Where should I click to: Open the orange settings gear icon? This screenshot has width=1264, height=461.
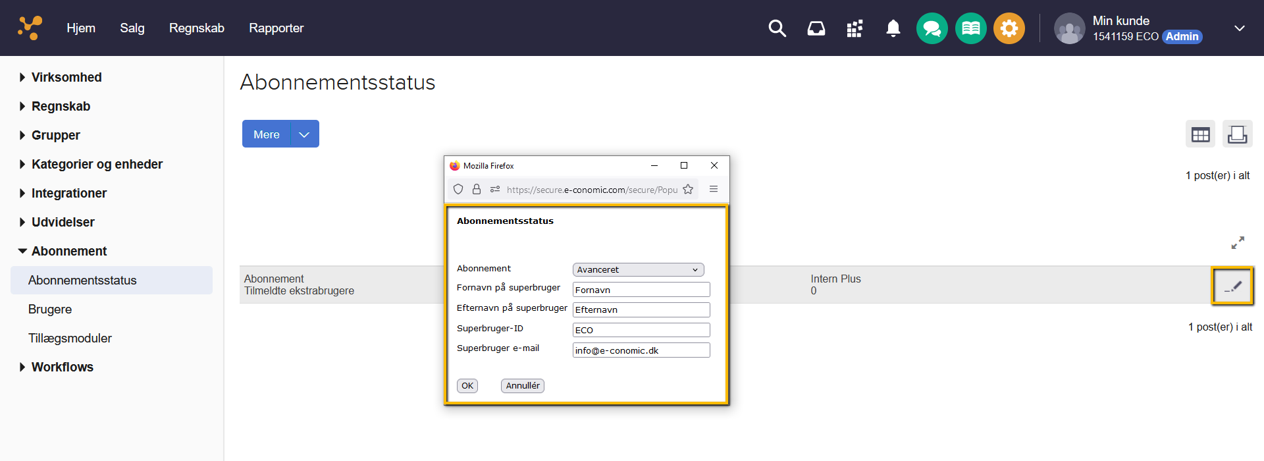pos(1009,28)
